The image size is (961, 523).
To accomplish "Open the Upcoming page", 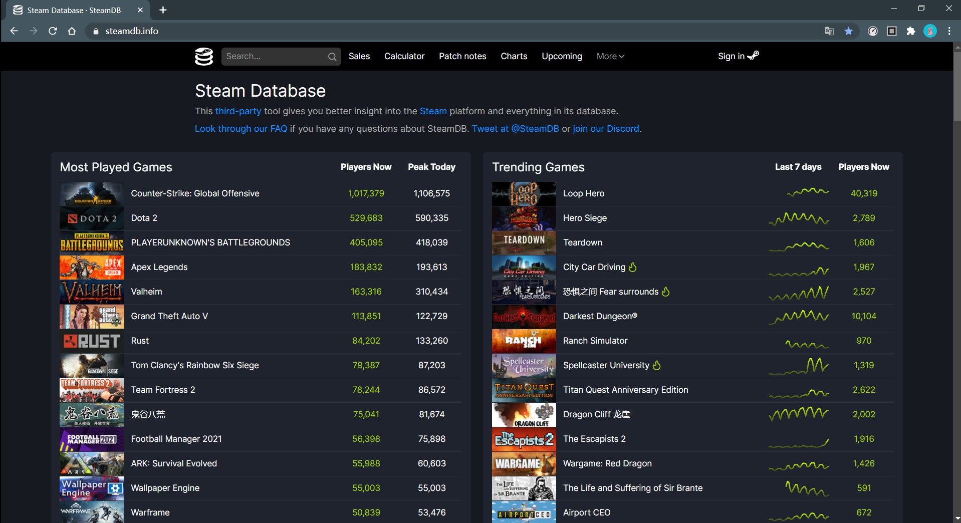I will click(x=562, y=56).
